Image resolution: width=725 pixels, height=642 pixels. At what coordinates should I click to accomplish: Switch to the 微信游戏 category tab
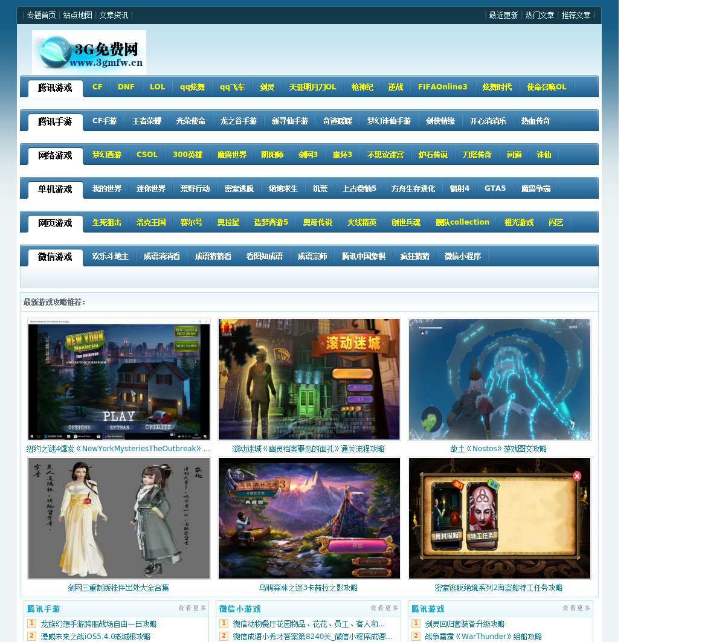point(55,257)
